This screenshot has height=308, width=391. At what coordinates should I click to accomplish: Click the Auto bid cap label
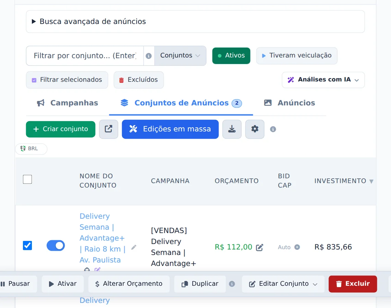284,247
